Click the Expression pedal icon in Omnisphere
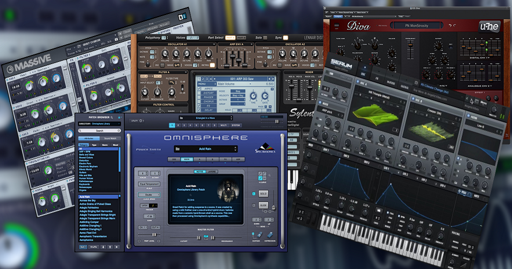 (270, 235)
